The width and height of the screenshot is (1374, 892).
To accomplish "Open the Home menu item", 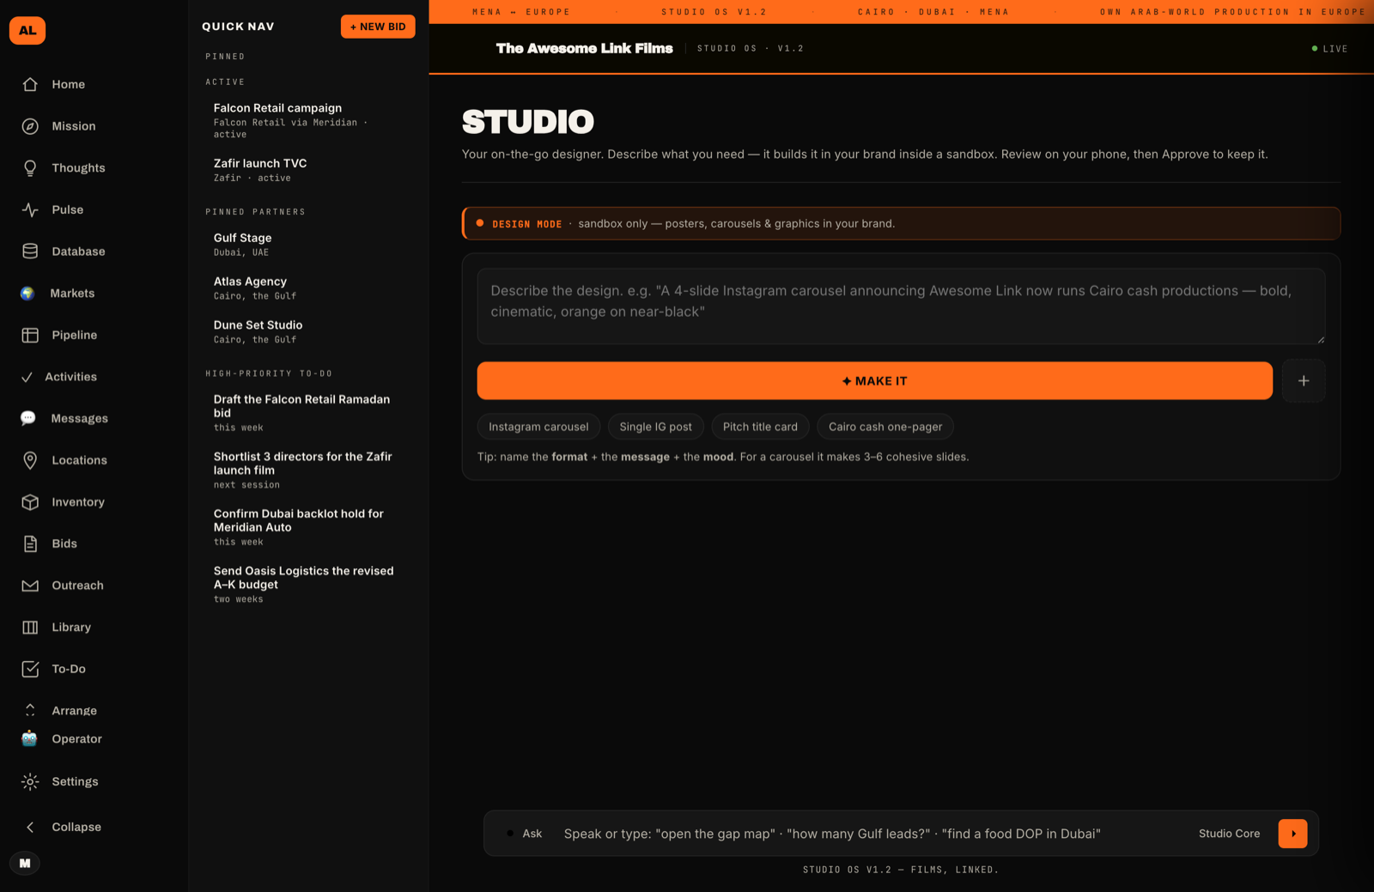I will [69, 84].
